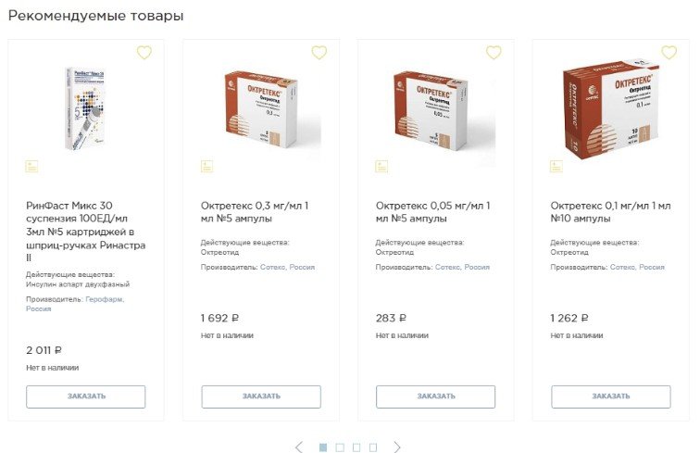Click prescription icon on Octretex 0,05 mg/ml card
Image resolution: width=700 pixels, height=453 pixels.
tap(381, 166)
